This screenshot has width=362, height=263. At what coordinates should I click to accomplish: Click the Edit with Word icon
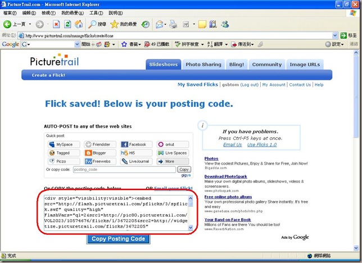[x=186, y=24]
